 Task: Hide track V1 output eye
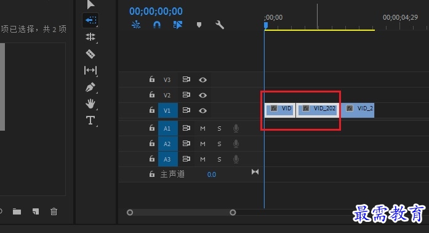(202, 110)
